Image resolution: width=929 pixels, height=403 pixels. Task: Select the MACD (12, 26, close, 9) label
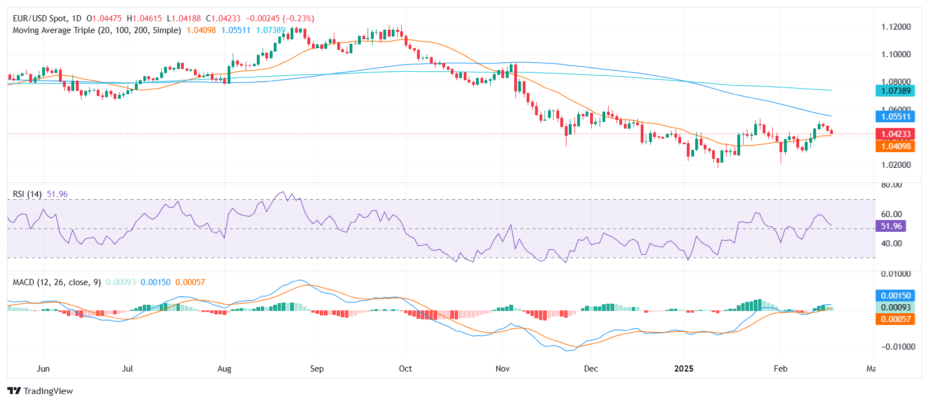coord(57,282)
